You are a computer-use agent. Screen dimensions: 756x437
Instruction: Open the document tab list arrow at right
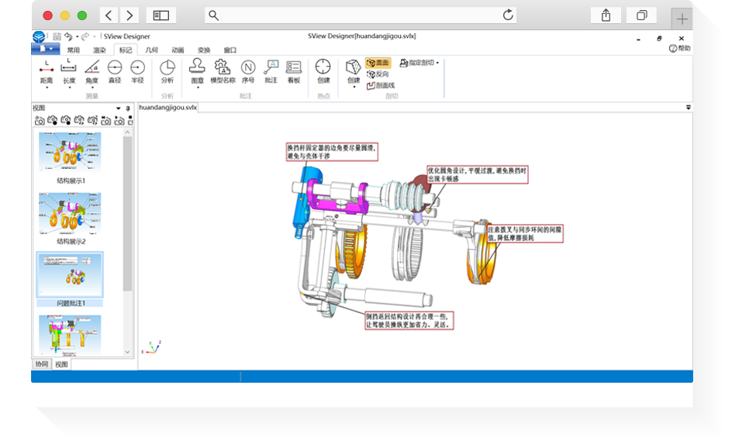[689, 108]
